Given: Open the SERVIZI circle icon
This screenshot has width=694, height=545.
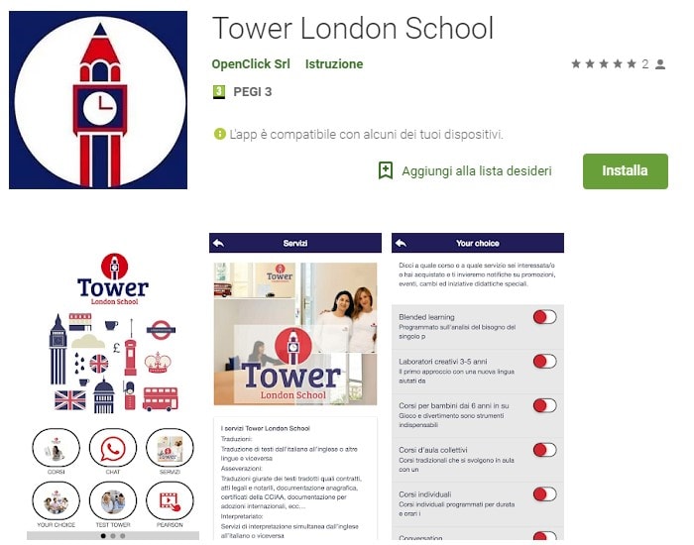Looking at the screenshot, I should click(x=170, y=448).
